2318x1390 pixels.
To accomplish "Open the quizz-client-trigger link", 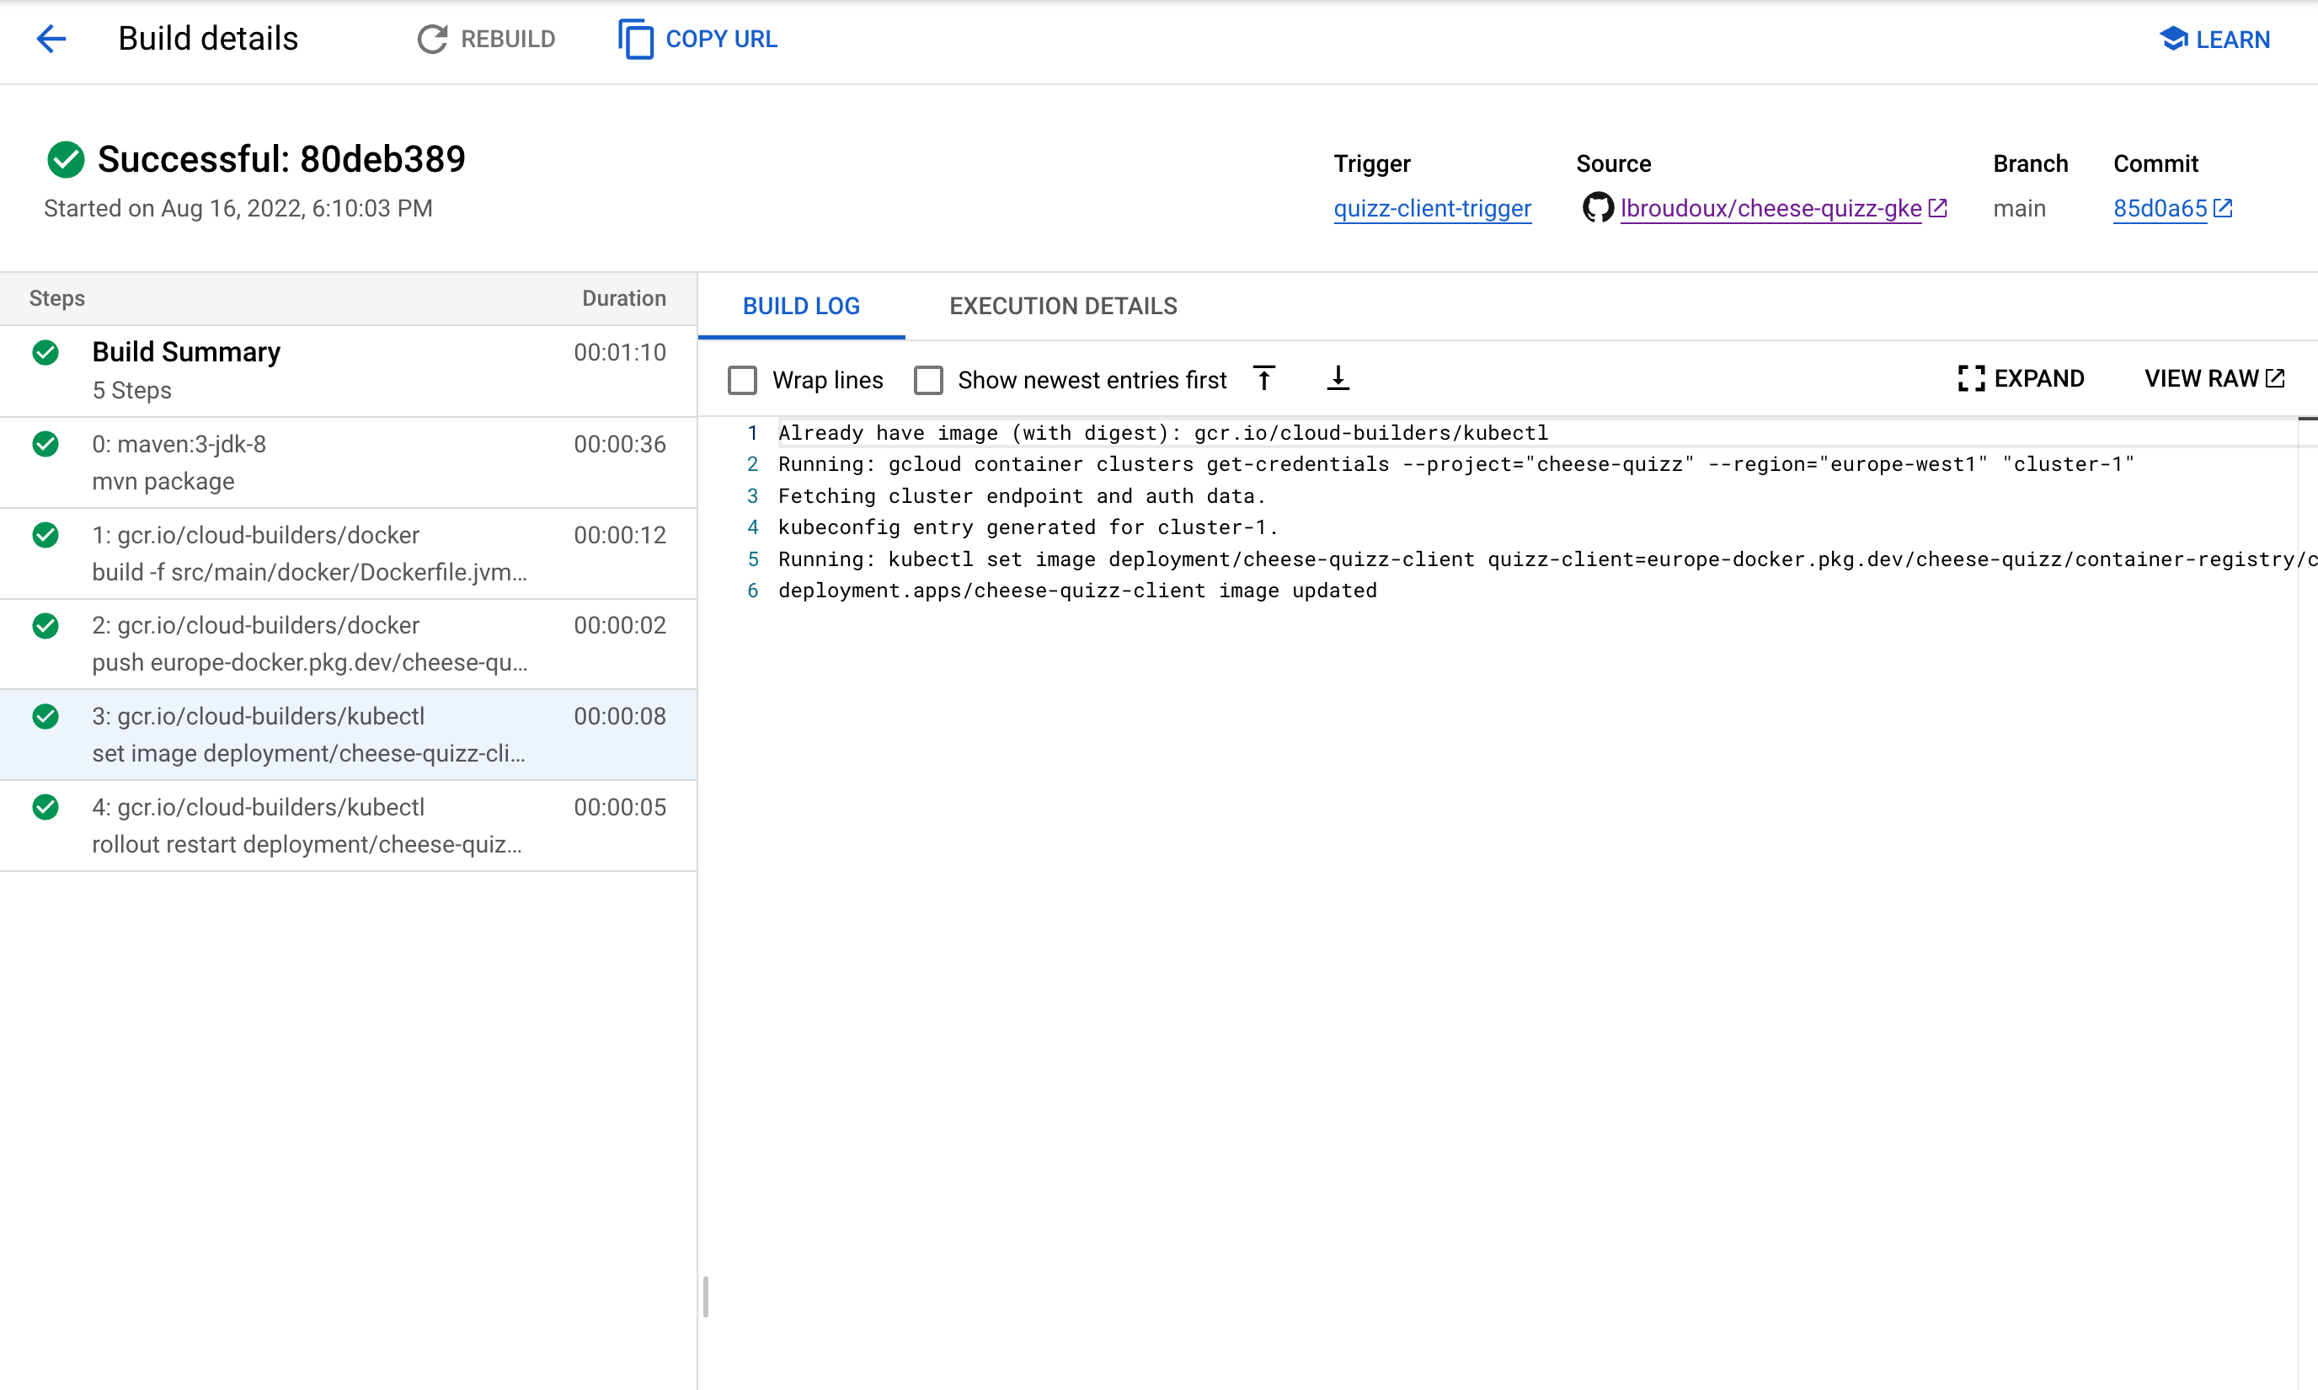I will [1431, 208].
